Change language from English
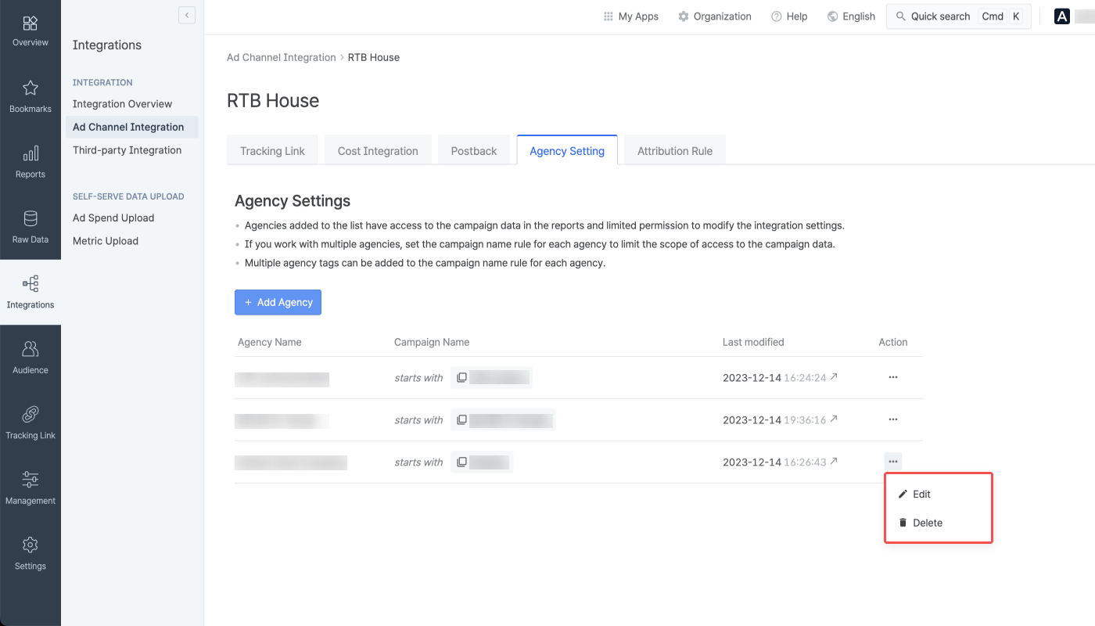The image size is (1095, 626). click(x=851, y=16)
